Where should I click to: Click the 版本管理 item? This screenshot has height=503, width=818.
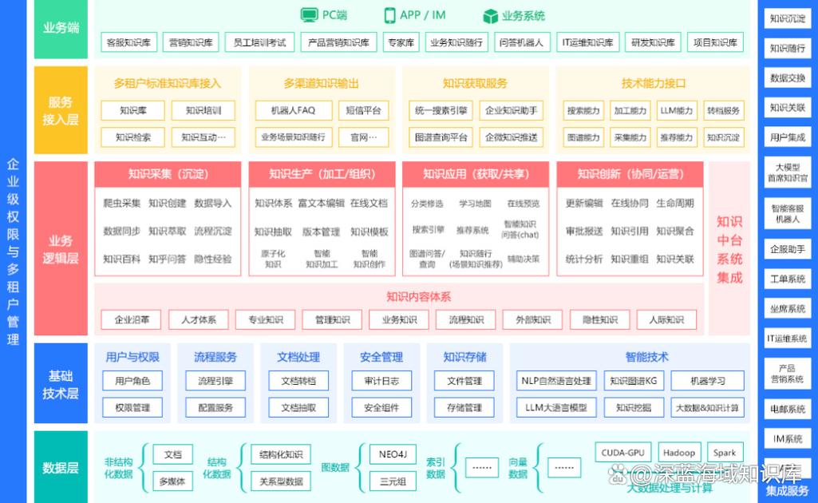pos(321,232)
